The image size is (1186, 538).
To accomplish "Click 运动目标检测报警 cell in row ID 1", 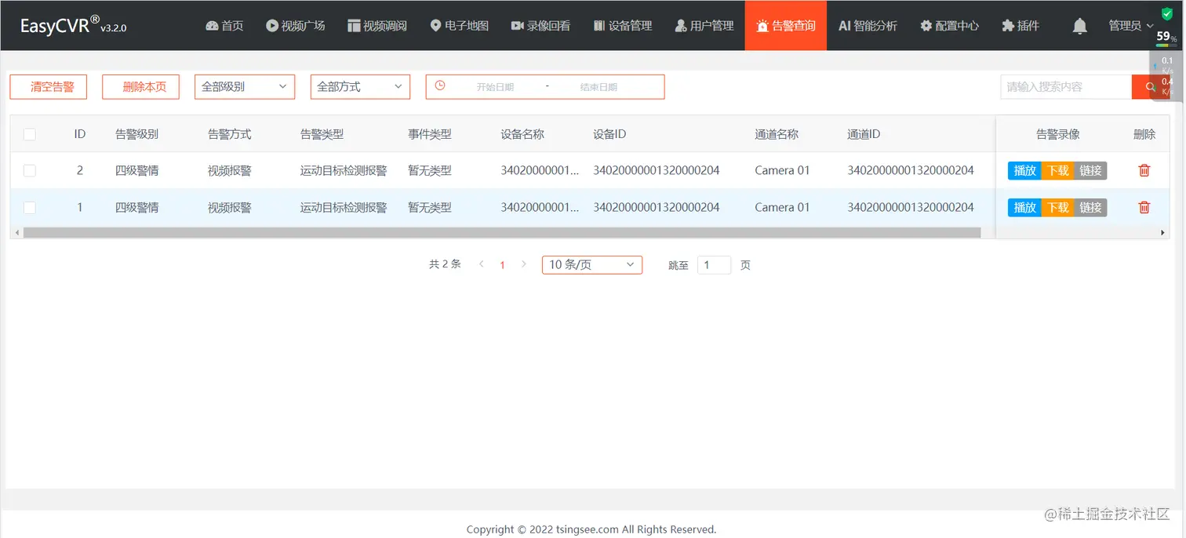I will click(x=344, y=207).
